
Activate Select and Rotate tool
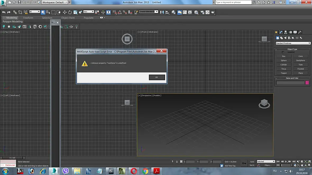click(70, 12)
